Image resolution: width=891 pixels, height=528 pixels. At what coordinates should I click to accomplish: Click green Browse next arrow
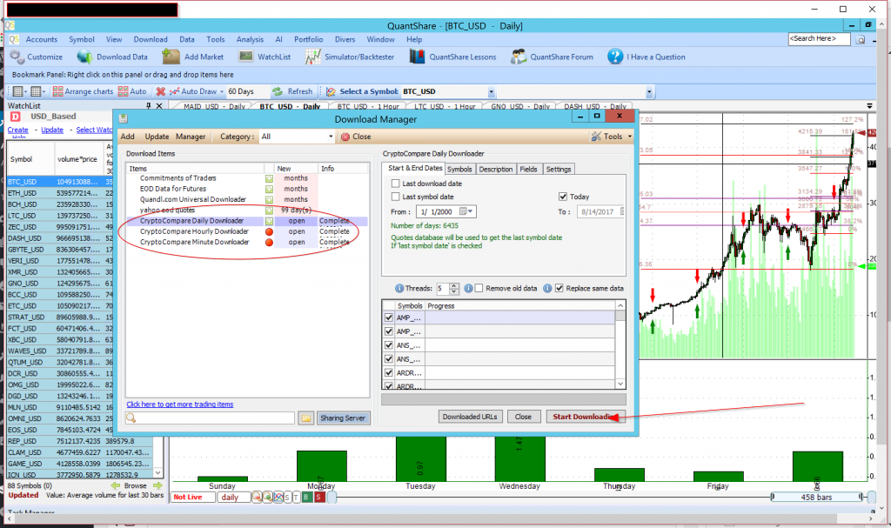tap(157, 486)
